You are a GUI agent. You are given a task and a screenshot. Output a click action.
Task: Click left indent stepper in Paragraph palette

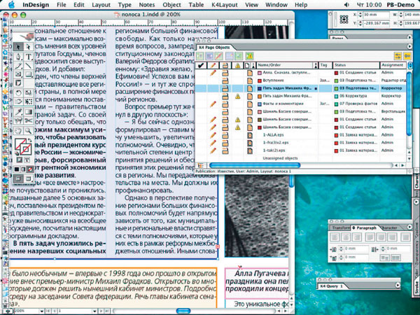coord(342,249)
